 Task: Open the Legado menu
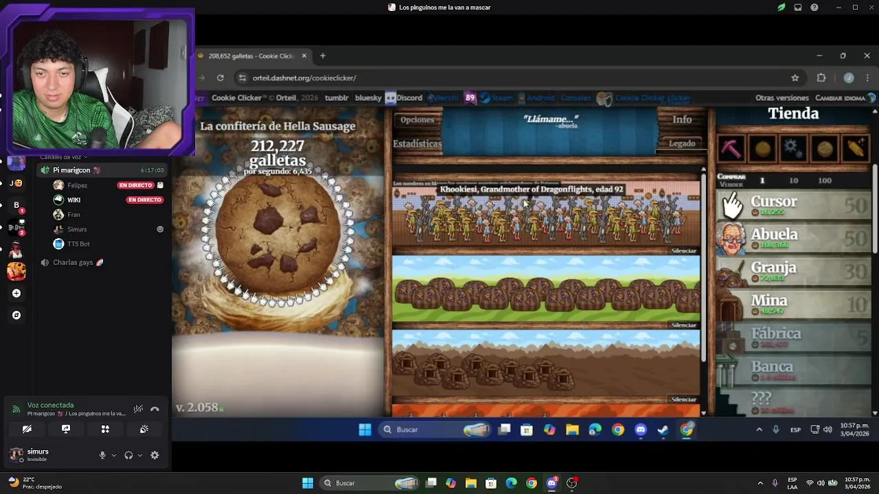(682, 143)
